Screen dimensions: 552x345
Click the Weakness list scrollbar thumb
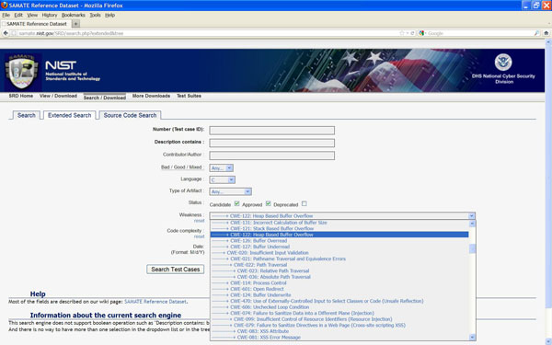point(472,248)
